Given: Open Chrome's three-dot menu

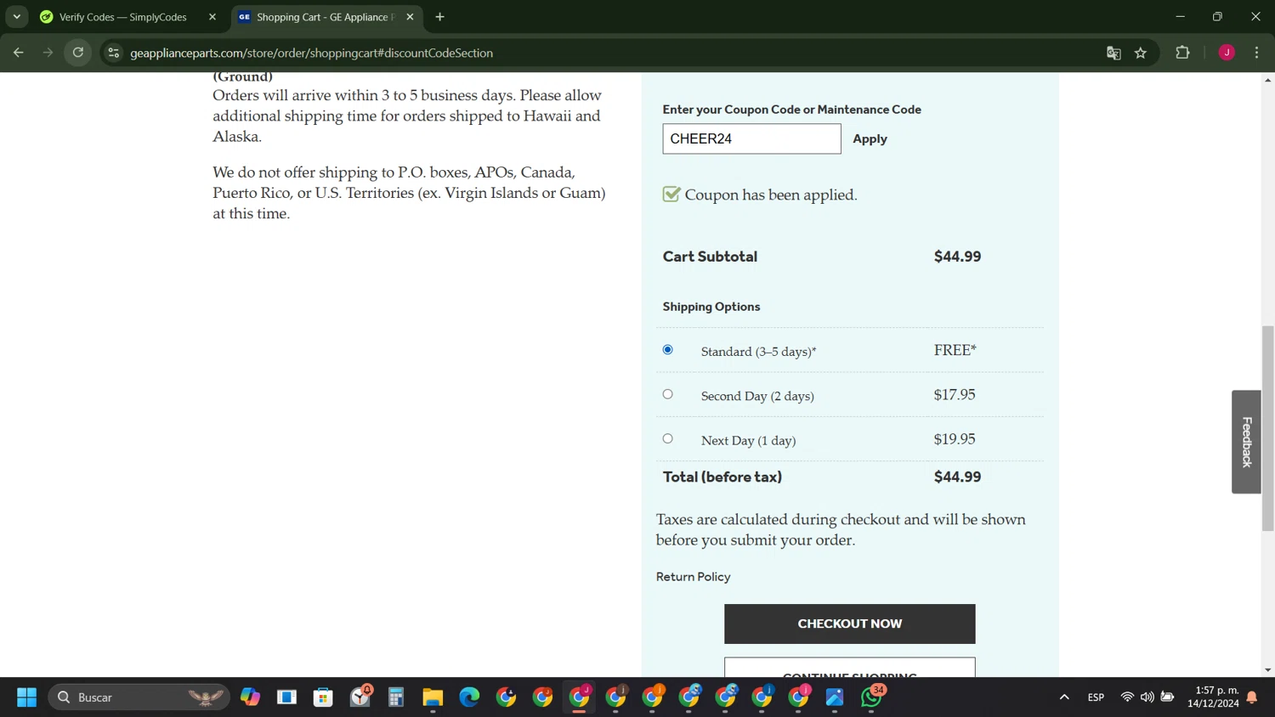Looking at the screenshot, I should tap(1256, 53).
